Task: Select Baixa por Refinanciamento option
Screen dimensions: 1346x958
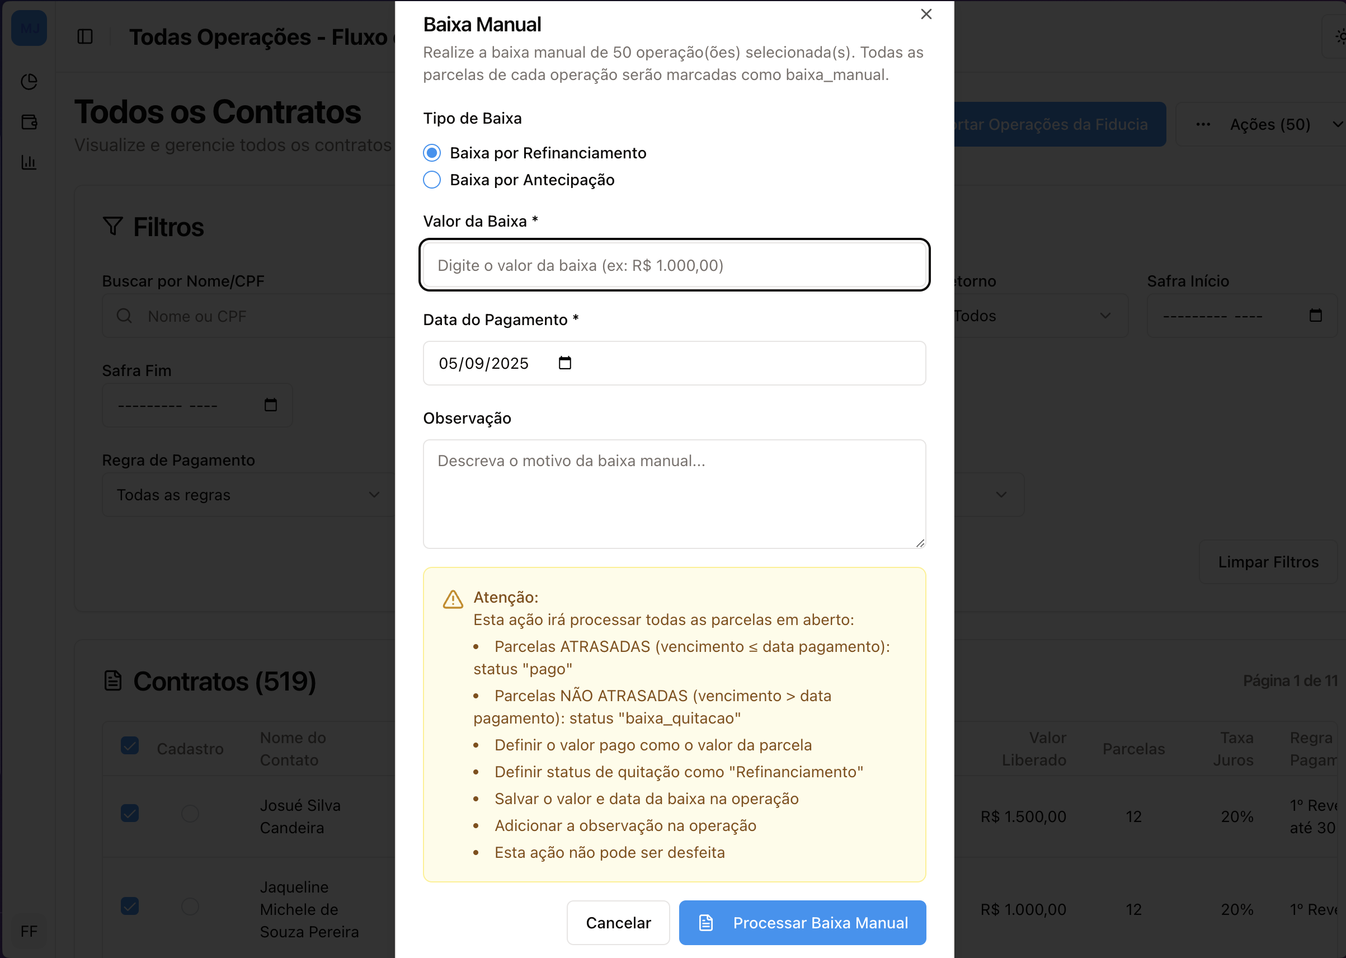Action: coord(432,153)
